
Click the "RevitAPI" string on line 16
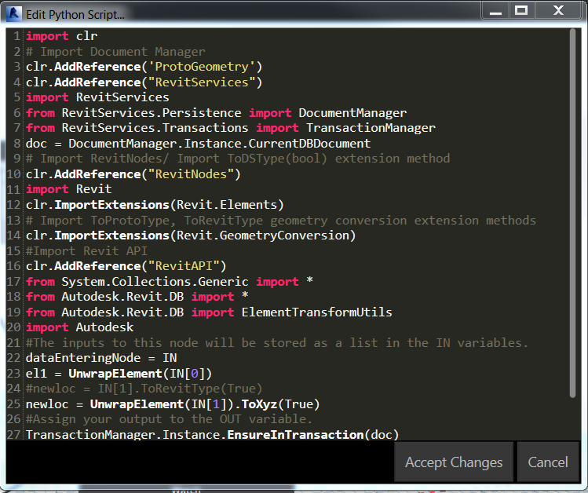pos(184,266)
